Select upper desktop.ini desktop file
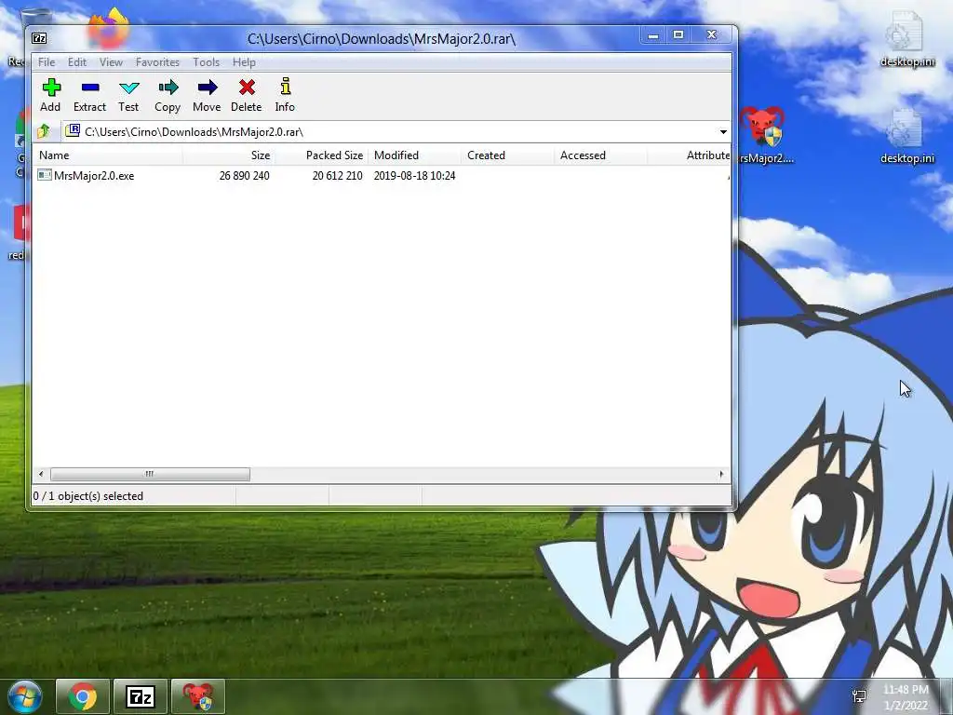 [906, 37]
